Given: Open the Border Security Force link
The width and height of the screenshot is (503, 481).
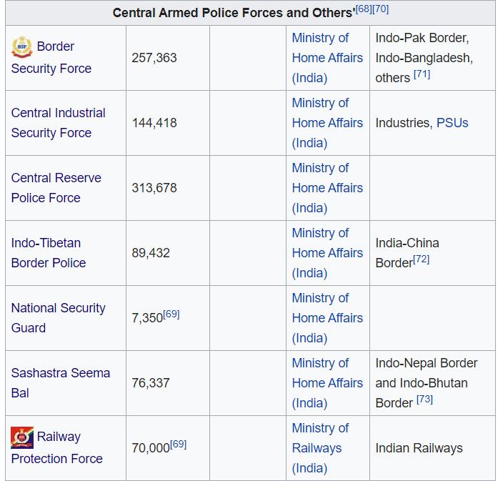Looking at the screenshot, I should (x=51, y=57).
